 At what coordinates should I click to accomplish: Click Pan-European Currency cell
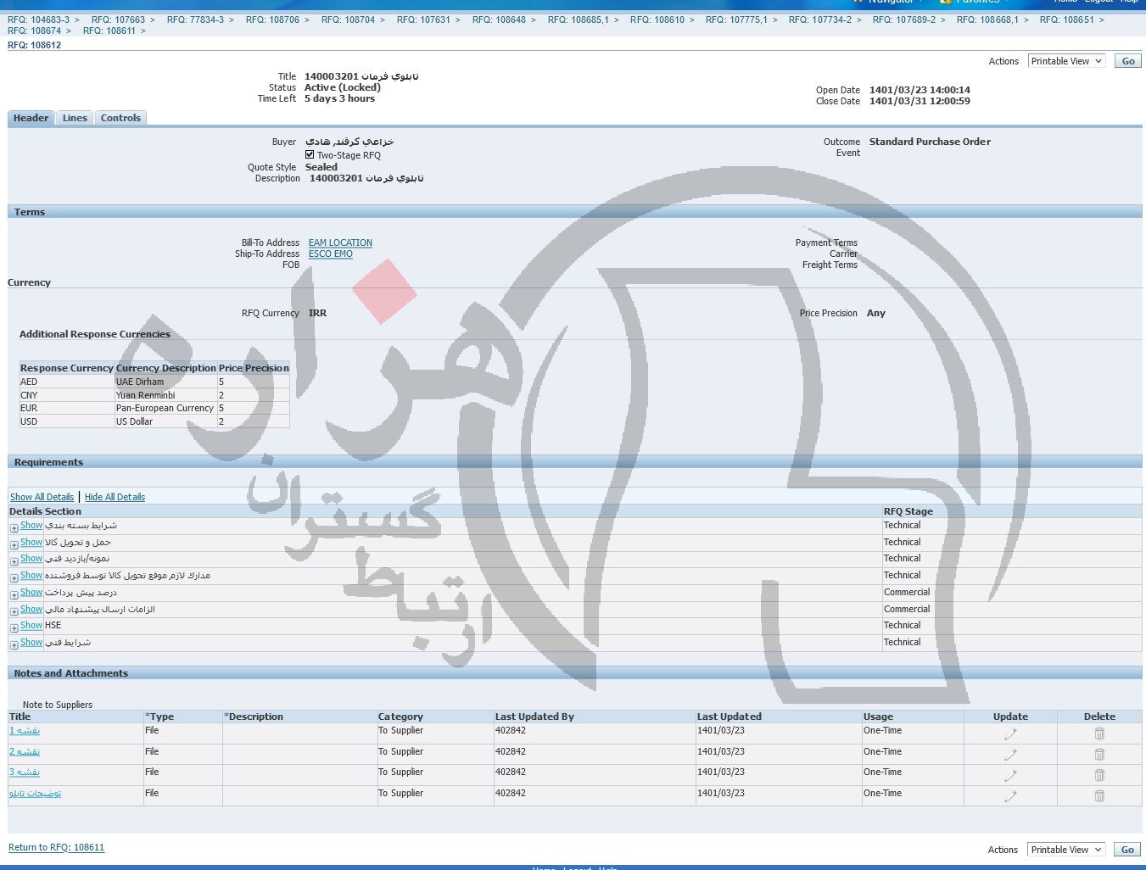pos(165,408)
